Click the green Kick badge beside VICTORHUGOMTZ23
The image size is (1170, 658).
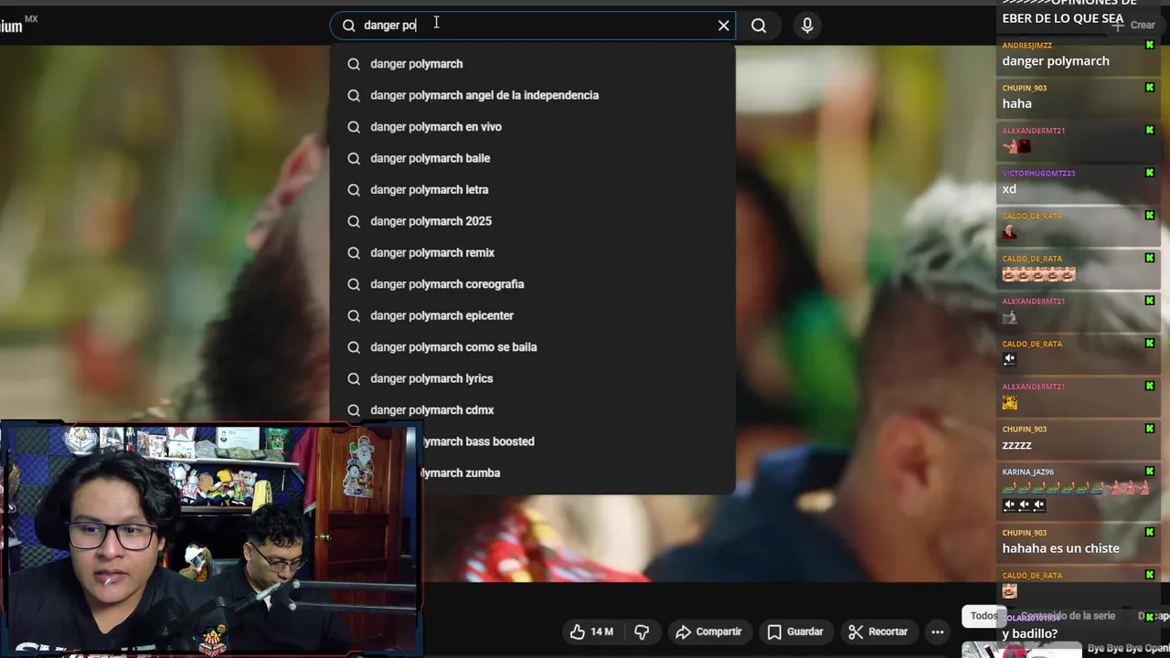pyautogui.click(x=1150, y=173)
